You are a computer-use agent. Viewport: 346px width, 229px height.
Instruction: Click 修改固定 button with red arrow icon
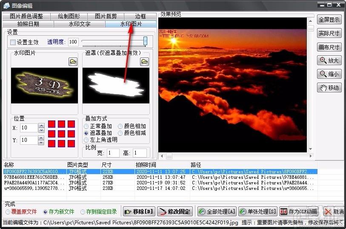tap(175, 212)
